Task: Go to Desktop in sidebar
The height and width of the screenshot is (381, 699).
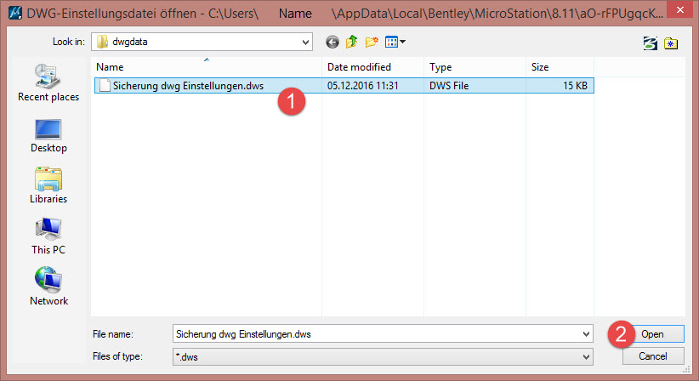Action: 48,136
